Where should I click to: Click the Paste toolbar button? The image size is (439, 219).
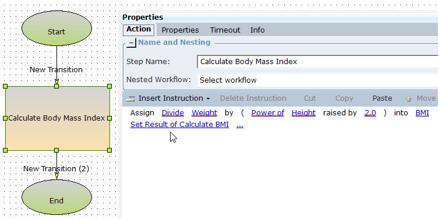pos(382,98)
